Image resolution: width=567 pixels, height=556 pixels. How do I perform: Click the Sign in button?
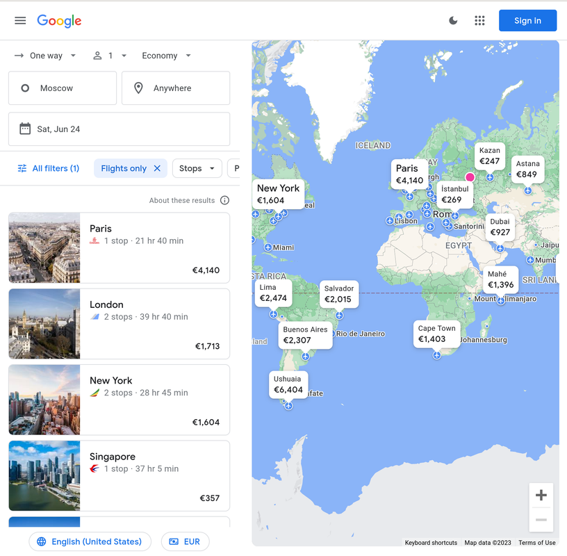coord(527,21)
